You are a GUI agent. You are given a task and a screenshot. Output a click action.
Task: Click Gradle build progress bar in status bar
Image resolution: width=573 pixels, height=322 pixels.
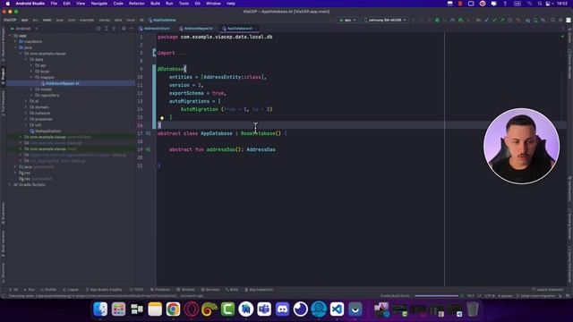pyautogui.click(x=436, y=296)
